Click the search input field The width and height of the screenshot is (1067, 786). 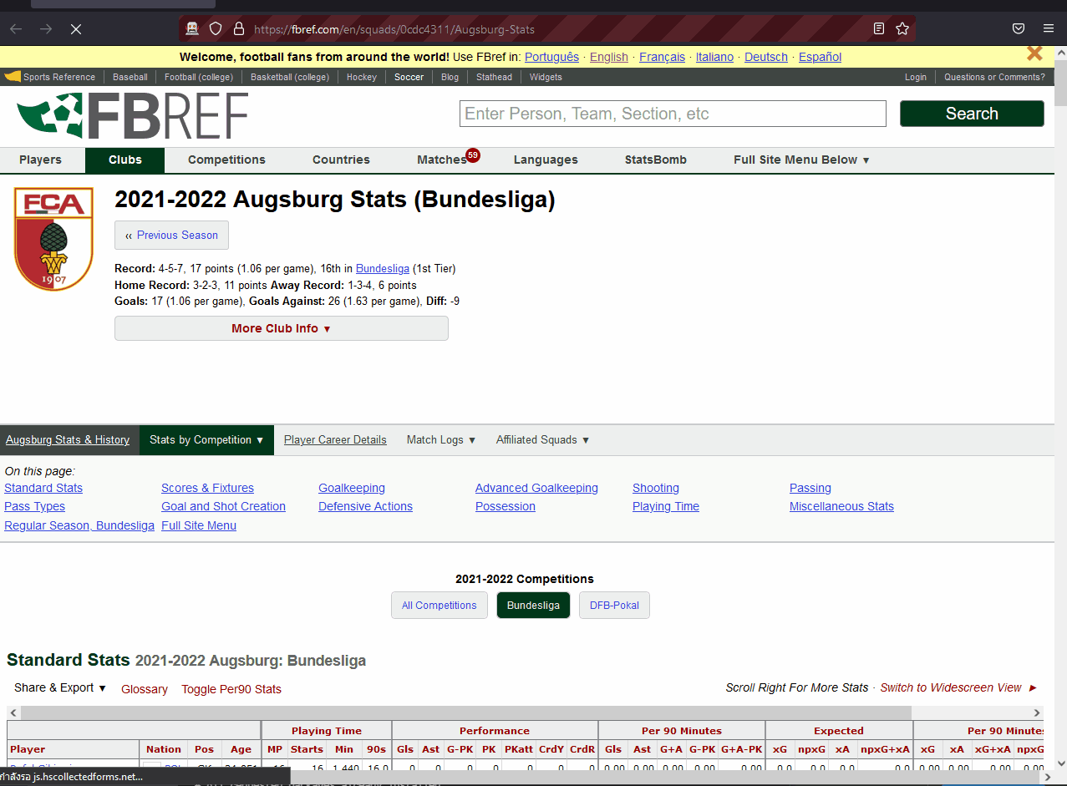(x=673, y=114)
